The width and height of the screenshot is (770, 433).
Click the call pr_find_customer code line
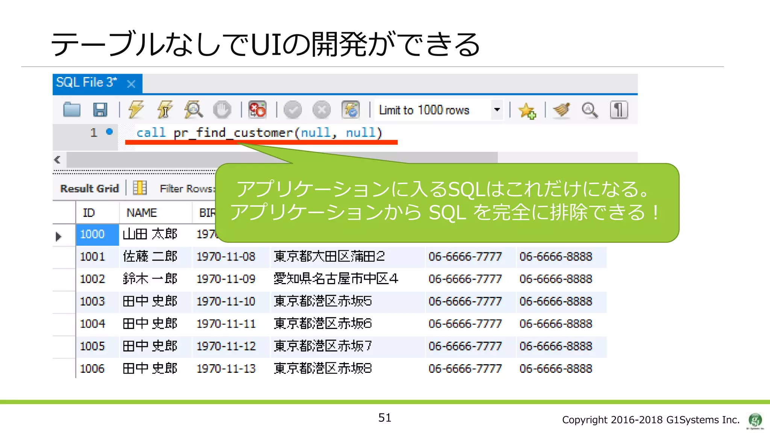[x=259, y=132]
